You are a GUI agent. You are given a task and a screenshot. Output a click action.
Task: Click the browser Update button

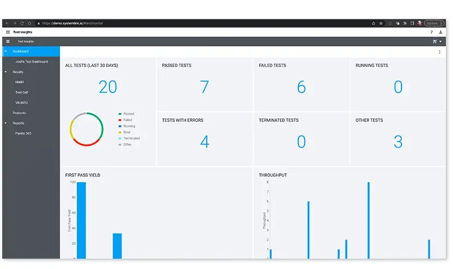434,23
